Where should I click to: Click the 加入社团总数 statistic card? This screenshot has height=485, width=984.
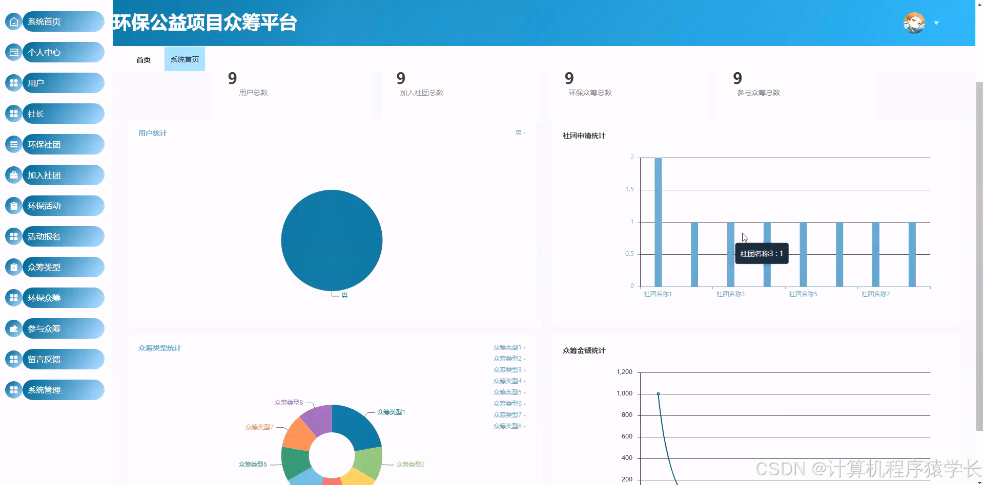coord(460,95)
